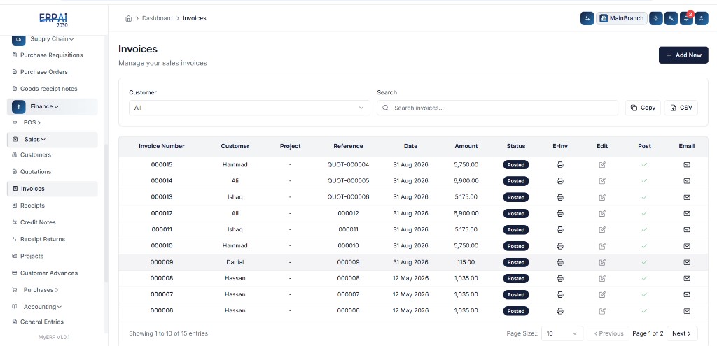
Task: Copy the invoice table data
Action: pyautogui.click(x=643, y=108)
